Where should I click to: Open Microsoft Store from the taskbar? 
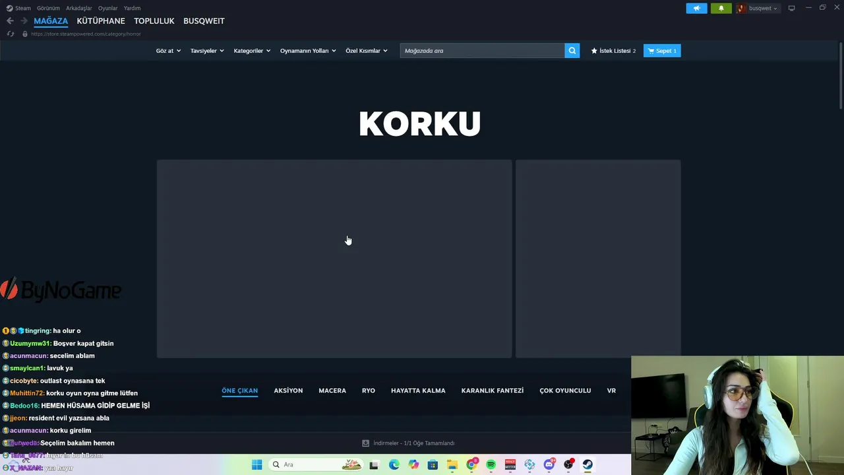pos(433,464)
